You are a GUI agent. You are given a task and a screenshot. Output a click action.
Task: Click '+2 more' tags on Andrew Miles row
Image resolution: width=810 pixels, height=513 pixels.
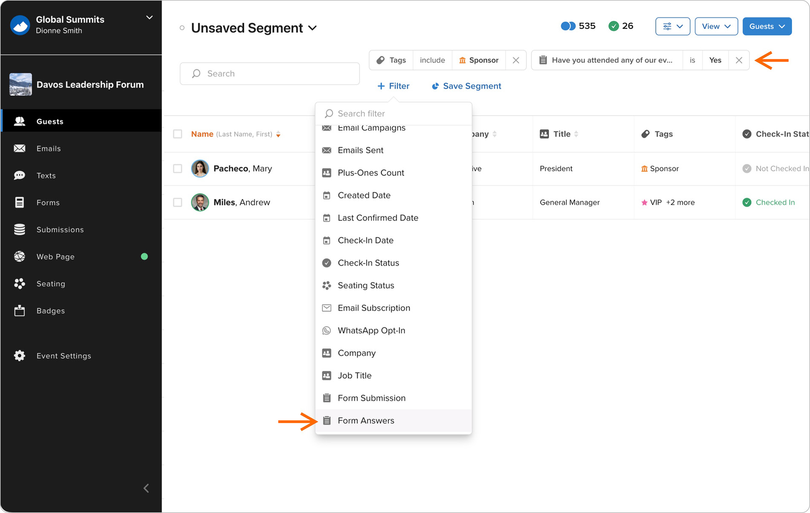tap(680, 202)
